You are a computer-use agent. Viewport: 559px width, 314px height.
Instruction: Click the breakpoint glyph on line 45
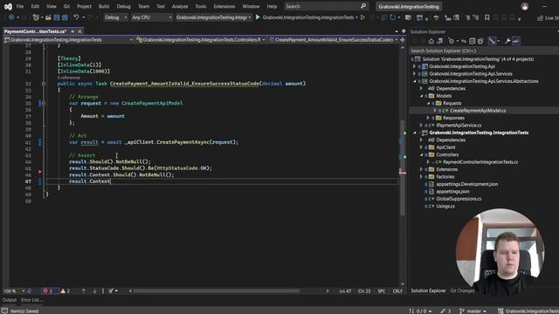(x=40, y=172)
